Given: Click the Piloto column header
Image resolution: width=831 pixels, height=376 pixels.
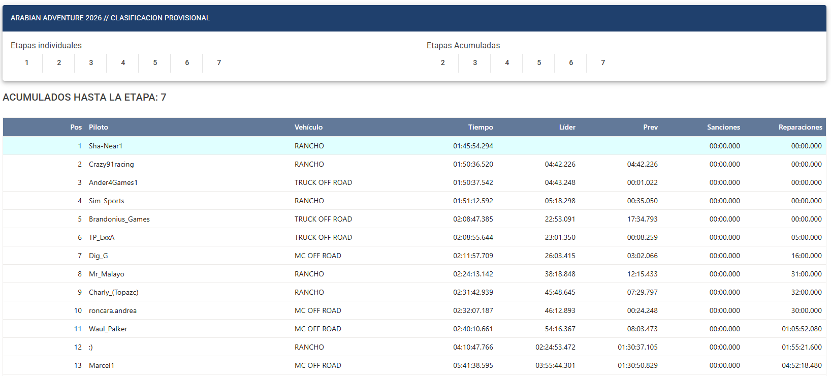Looking at the screenshot, I should (x=99, y=128).
